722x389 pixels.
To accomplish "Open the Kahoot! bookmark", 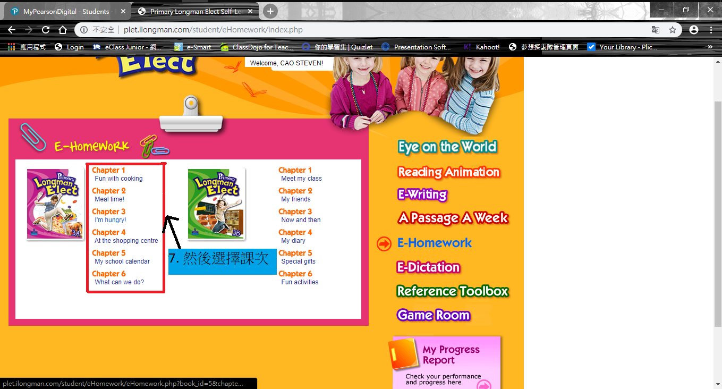I will (481, 47).
